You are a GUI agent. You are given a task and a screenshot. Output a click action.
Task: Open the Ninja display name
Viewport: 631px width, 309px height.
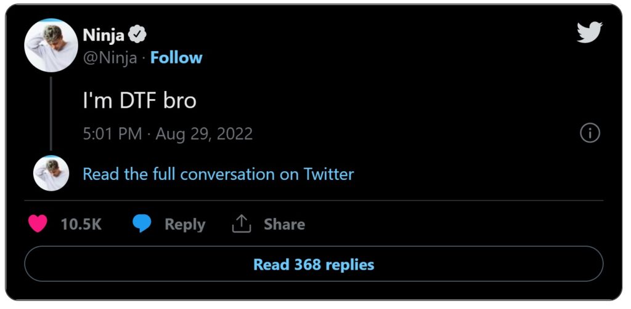(x=103, y=35)
